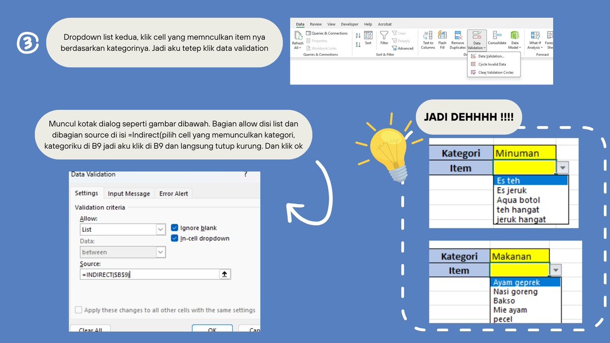Select Circle Invalid Data from the menu
This screenshot has height=343, width=610.
[492, 65]
